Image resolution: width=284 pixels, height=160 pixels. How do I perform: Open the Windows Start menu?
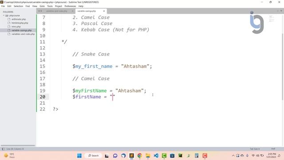[x=79, y=156]
